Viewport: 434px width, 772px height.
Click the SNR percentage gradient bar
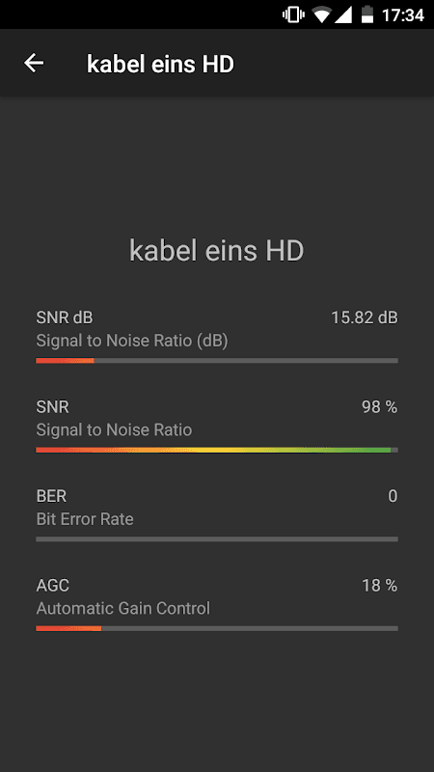coord(217,450)
